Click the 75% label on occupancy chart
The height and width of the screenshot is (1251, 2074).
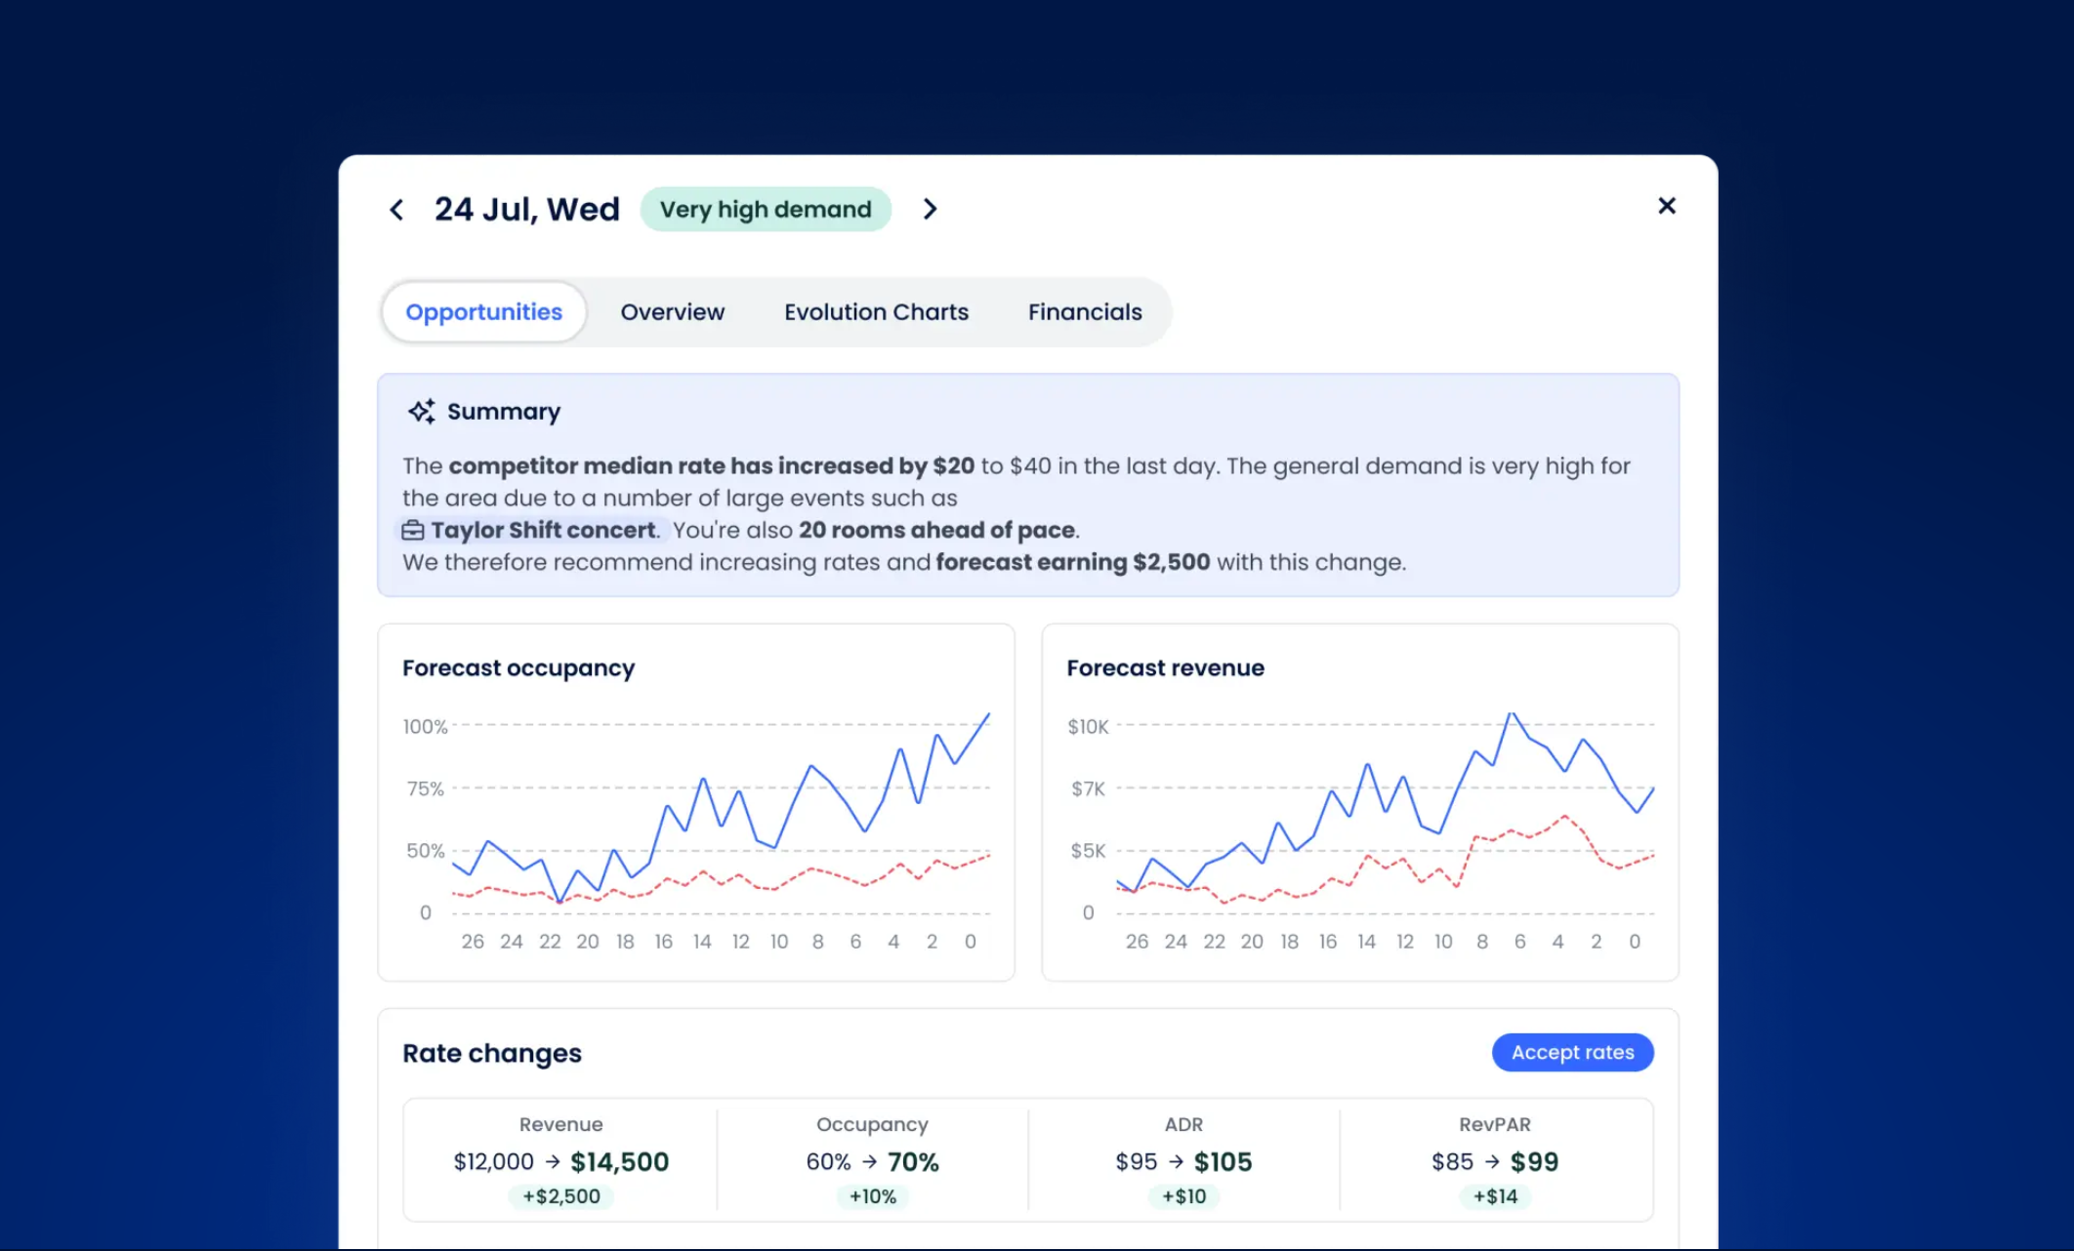pos(426,788)
